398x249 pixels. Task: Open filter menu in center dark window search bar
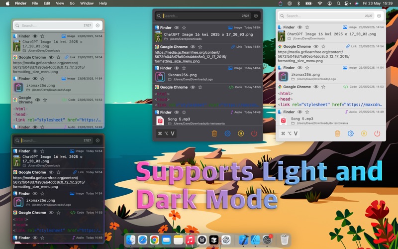[256, 16]
